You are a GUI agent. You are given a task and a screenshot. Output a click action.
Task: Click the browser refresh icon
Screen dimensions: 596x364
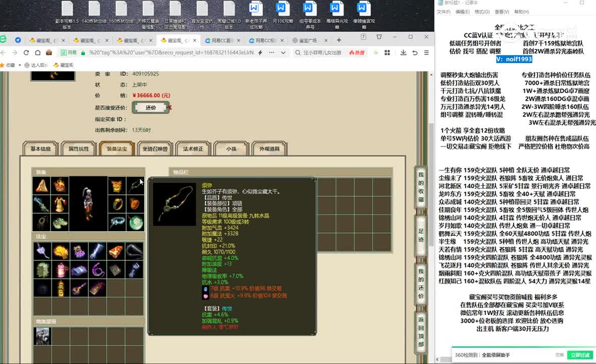(26, 53)
